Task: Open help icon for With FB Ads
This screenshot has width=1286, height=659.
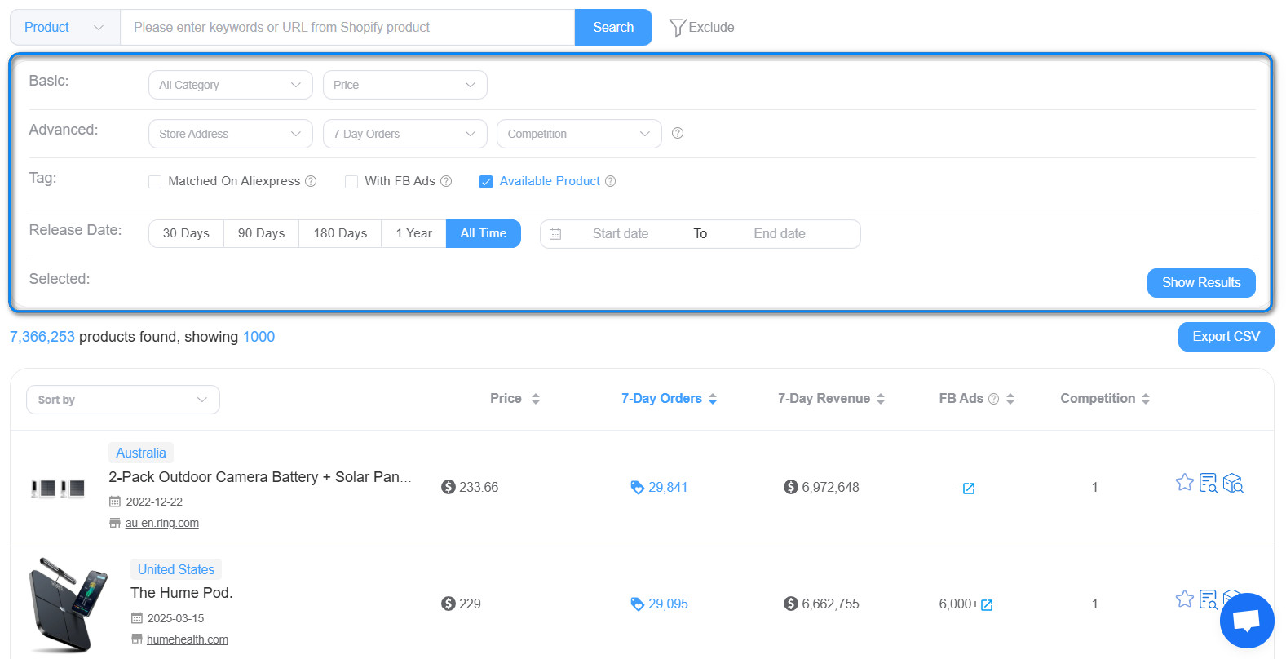Action: tap(446, 181)
